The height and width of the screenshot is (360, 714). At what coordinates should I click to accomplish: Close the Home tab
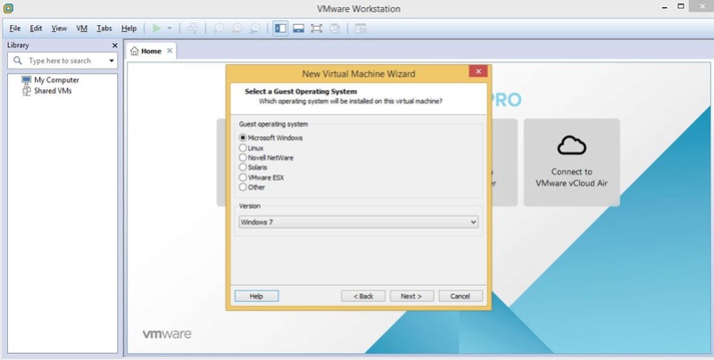click(x=170, y=51)
